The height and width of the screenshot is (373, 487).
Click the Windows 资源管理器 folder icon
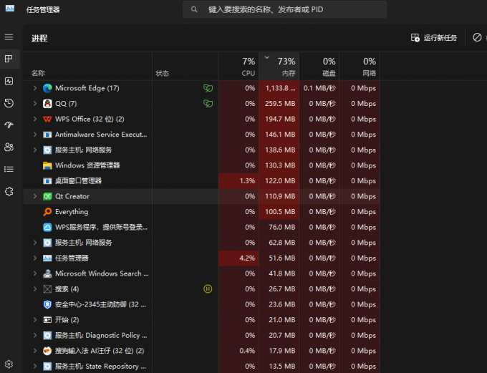pyautogui.click(x=47, y=165)
